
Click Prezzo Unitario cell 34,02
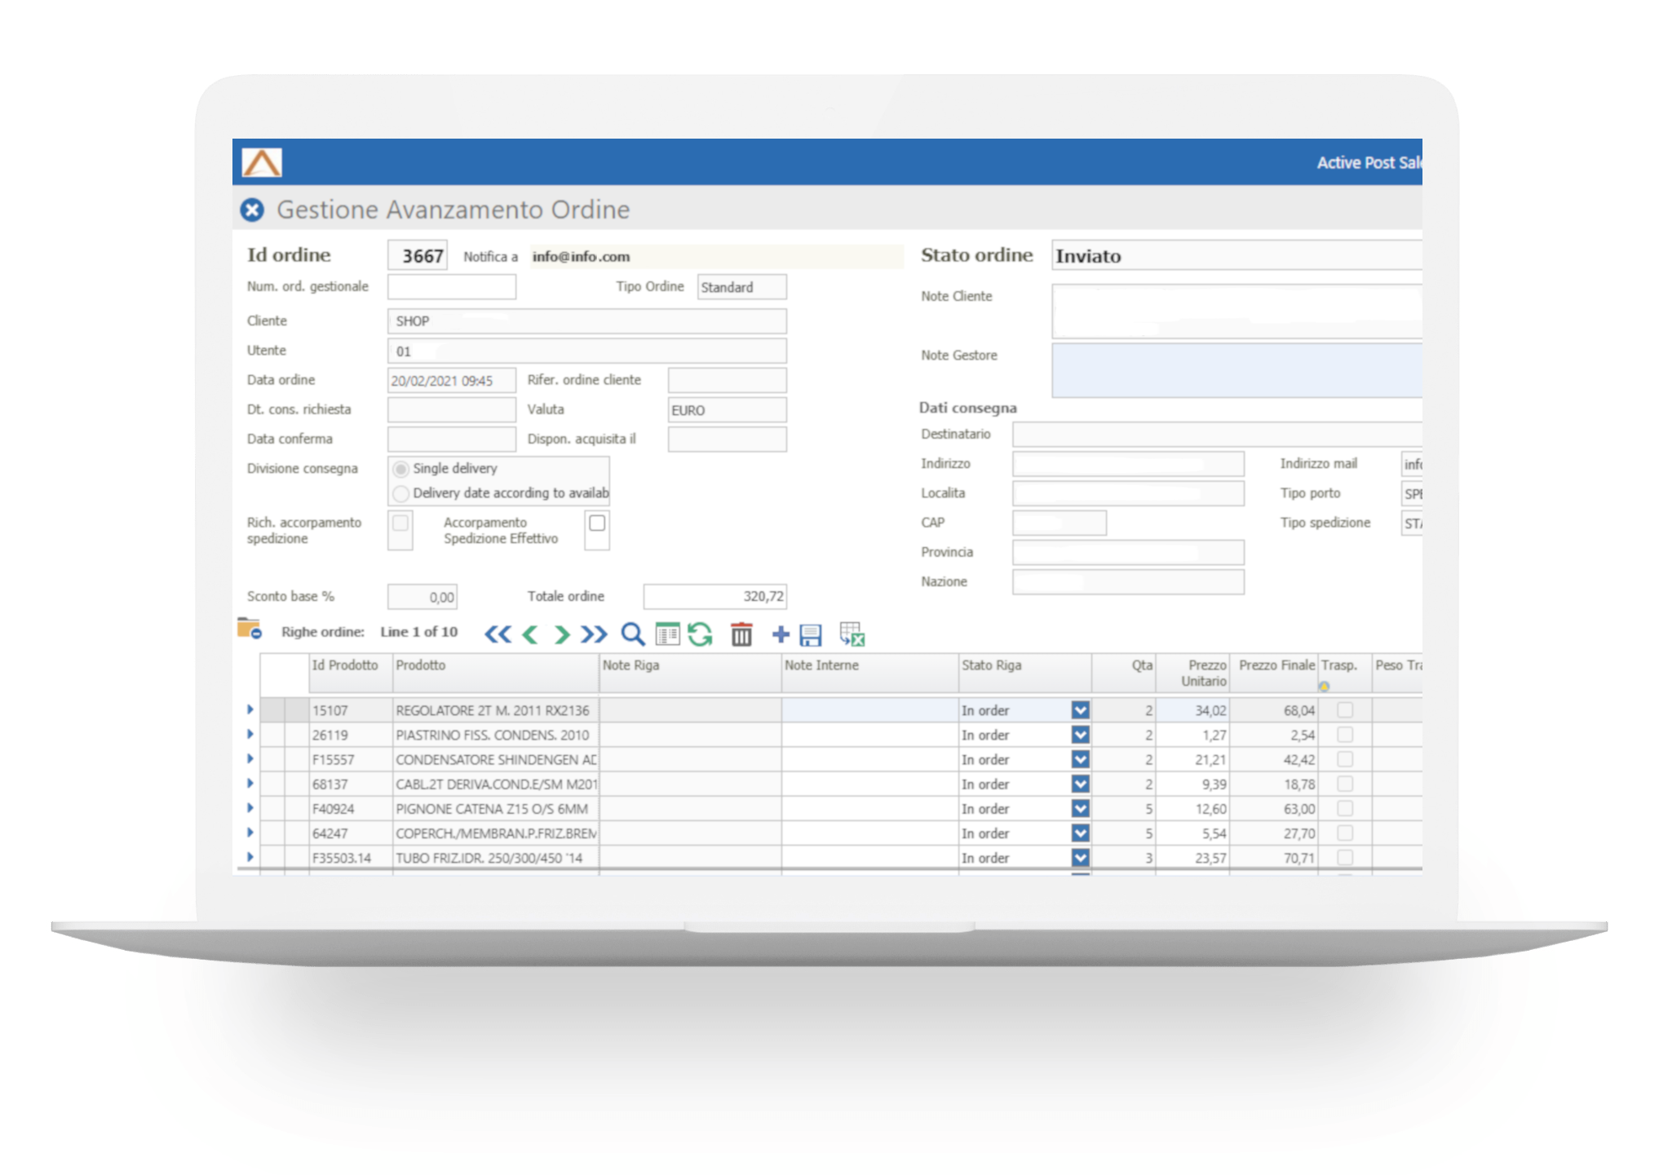[1193, 710]
